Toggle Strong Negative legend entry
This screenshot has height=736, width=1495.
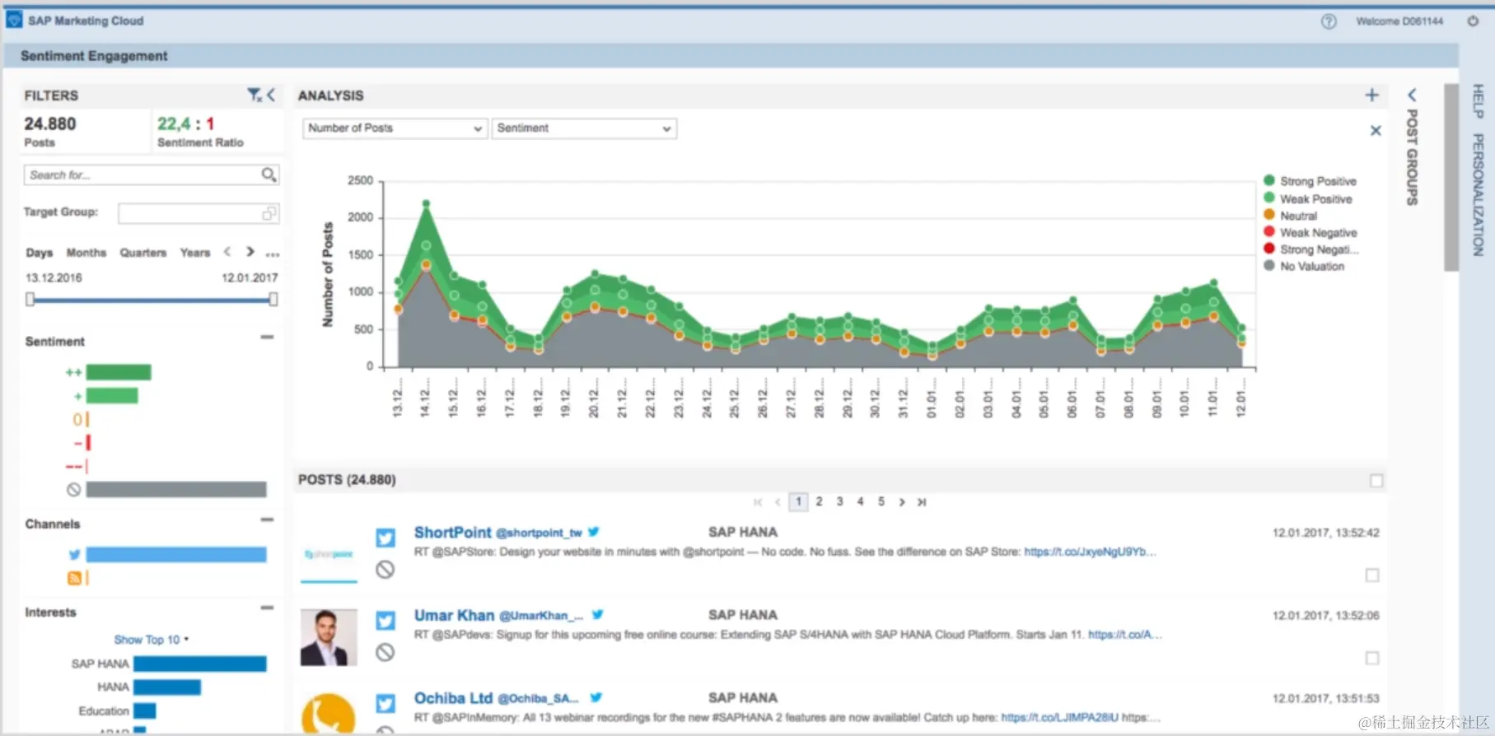(1310, 249)
